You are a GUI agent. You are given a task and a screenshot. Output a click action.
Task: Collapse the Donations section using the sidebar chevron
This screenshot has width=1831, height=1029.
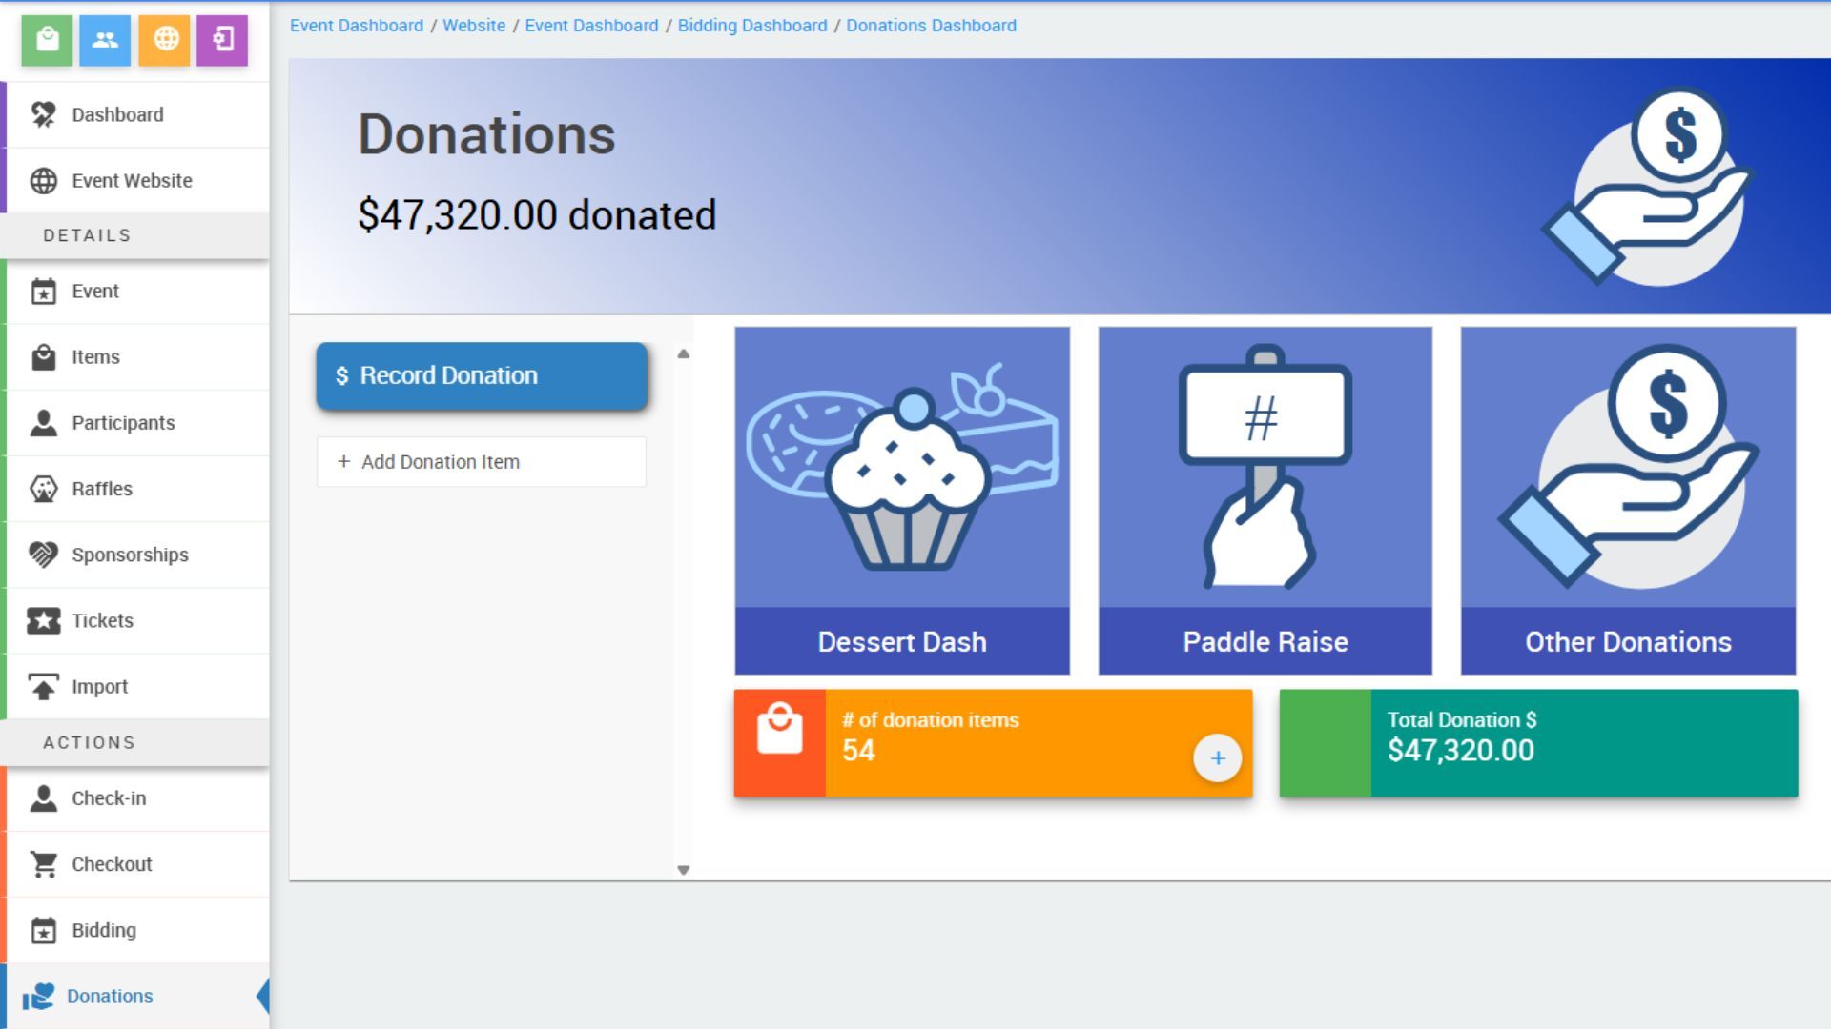(261, 996)
